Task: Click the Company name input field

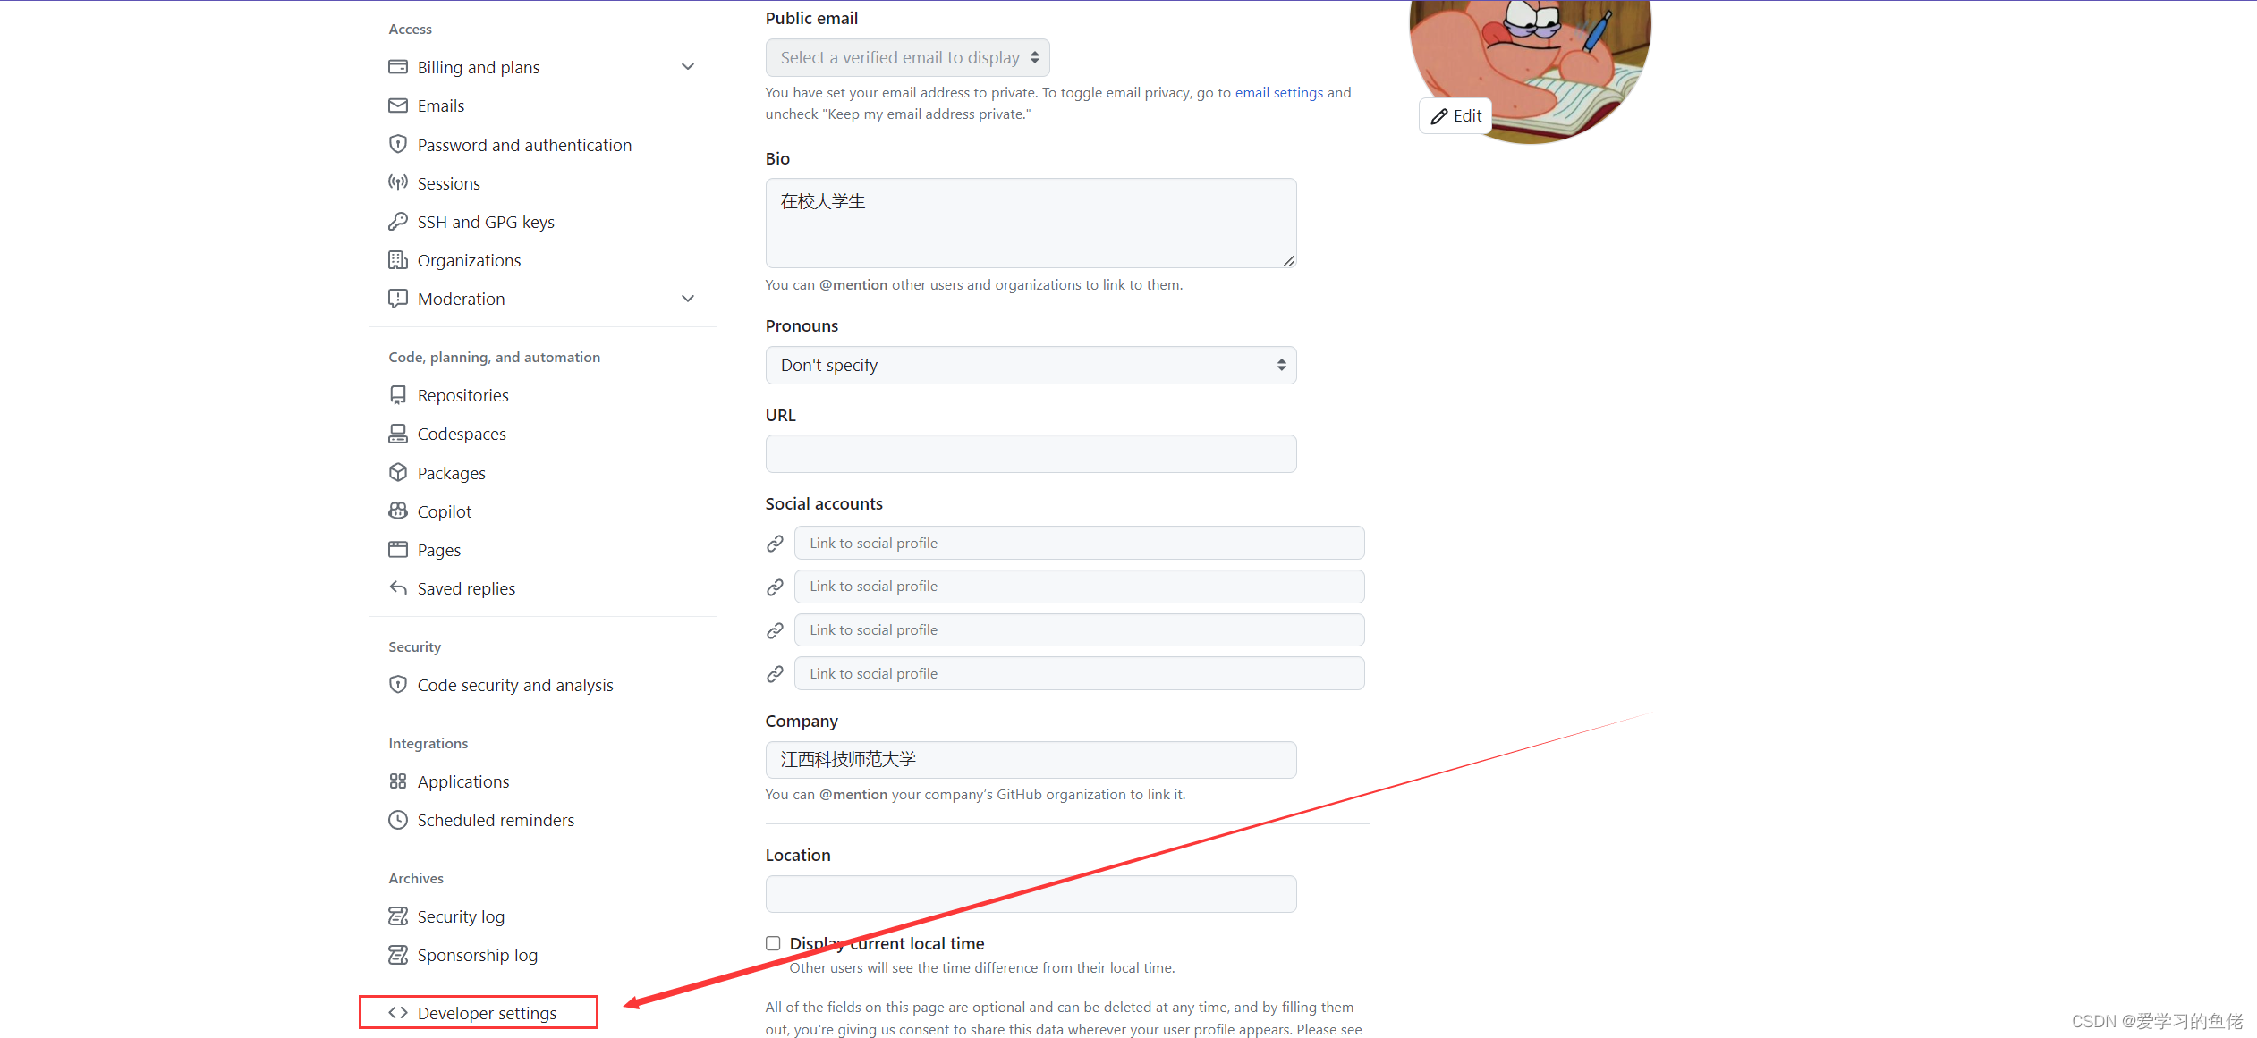Action: pos(1028,759)
